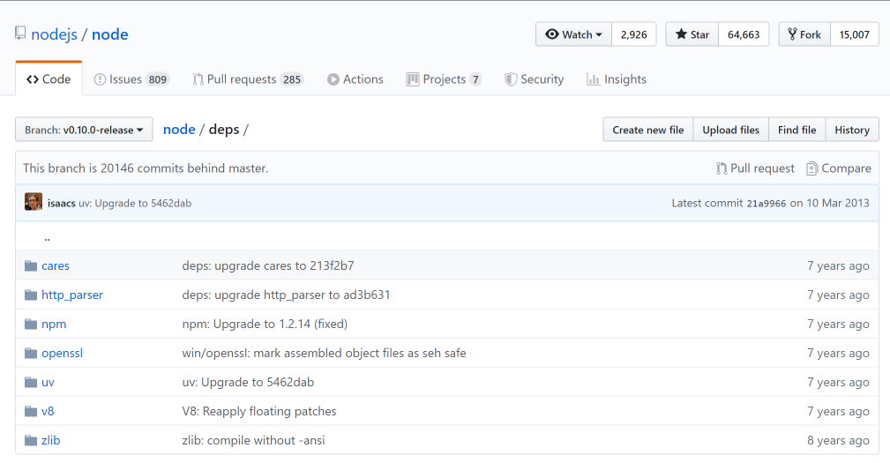The image size is (890, 463).
Task: Open the http_parser folder
Action: pos(72,295)
